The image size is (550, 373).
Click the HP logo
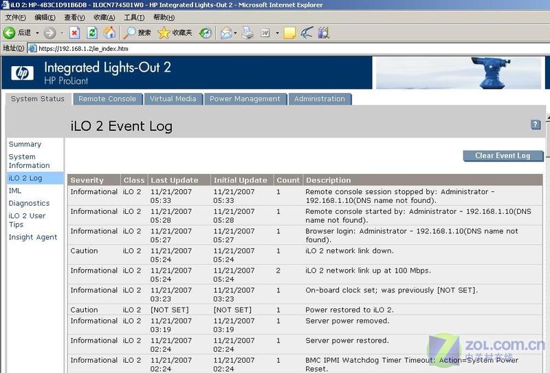tap(23, 73)
